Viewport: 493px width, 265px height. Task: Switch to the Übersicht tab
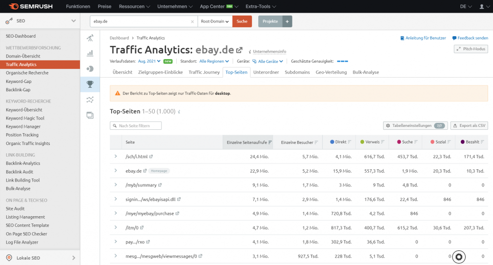click(123, 72)
